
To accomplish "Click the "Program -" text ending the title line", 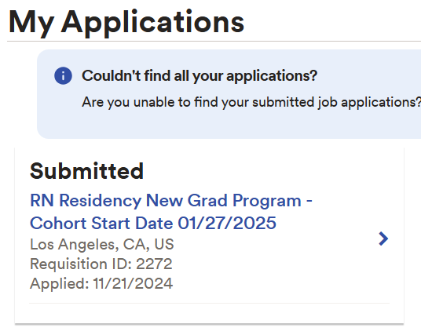I will (273, 201).
